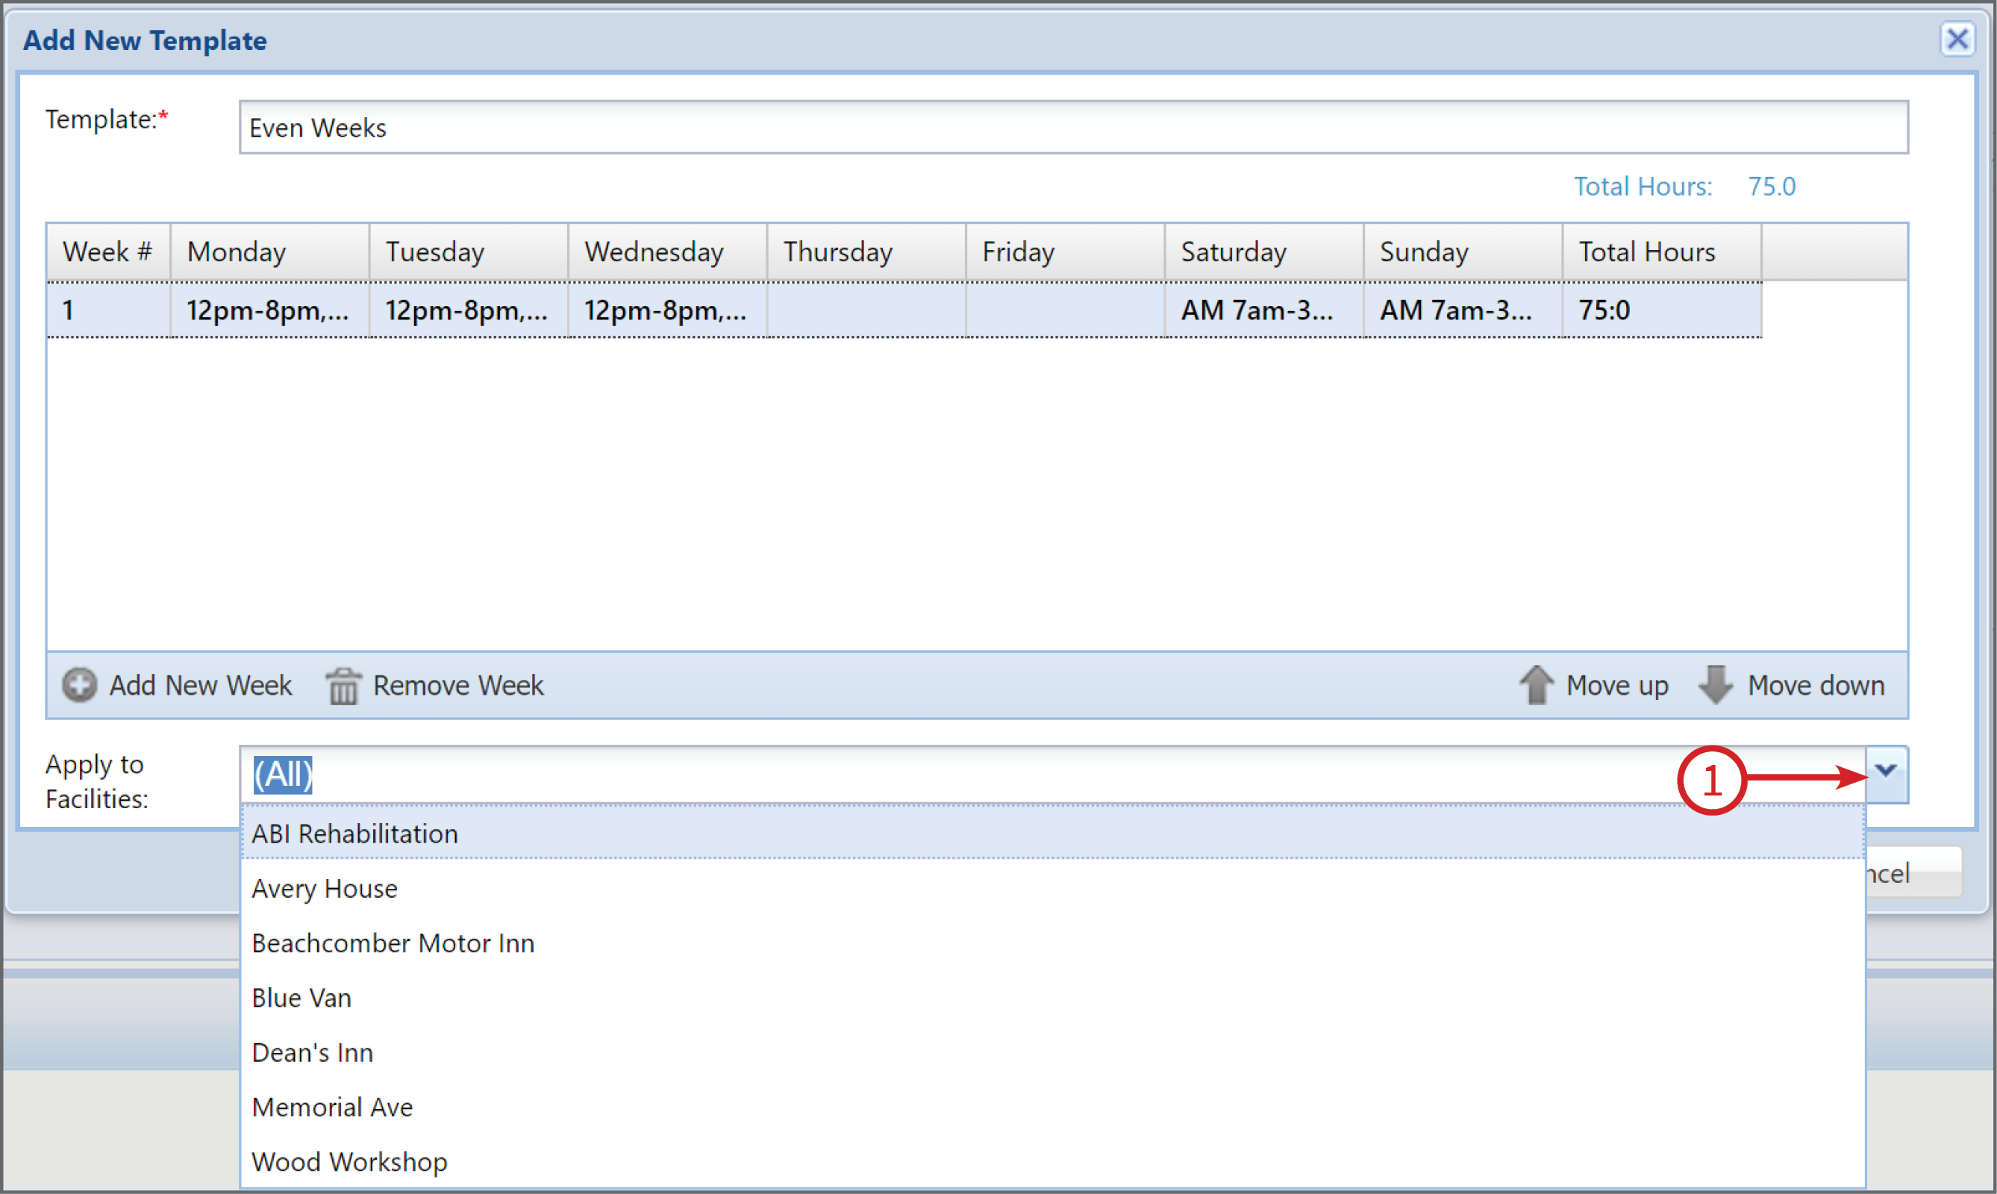Click the Template name input field

(1073, 127)
